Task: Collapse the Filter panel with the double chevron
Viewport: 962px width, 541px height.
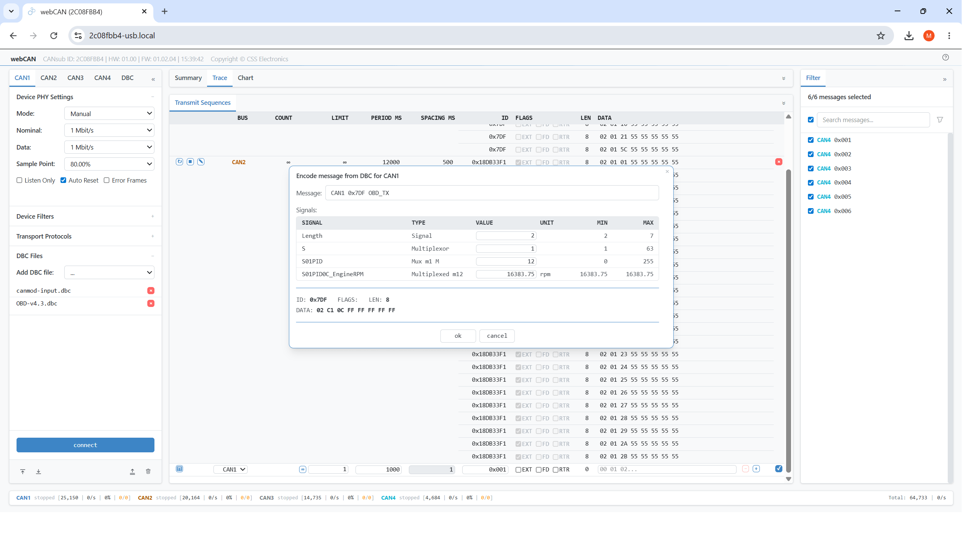Action: tap(945, 79)
